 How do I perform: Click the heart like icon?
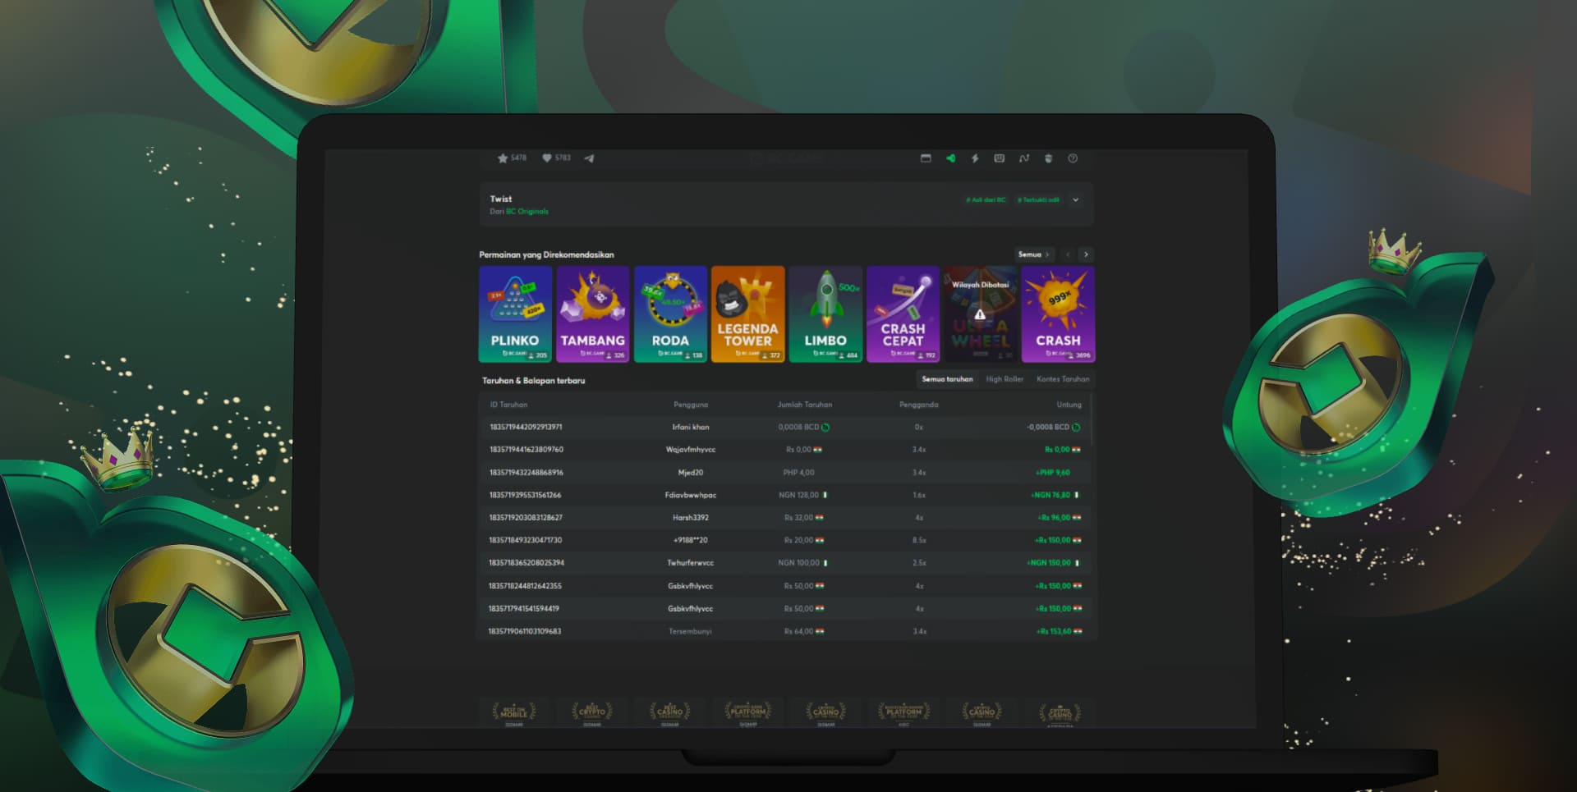click(547, 158)
